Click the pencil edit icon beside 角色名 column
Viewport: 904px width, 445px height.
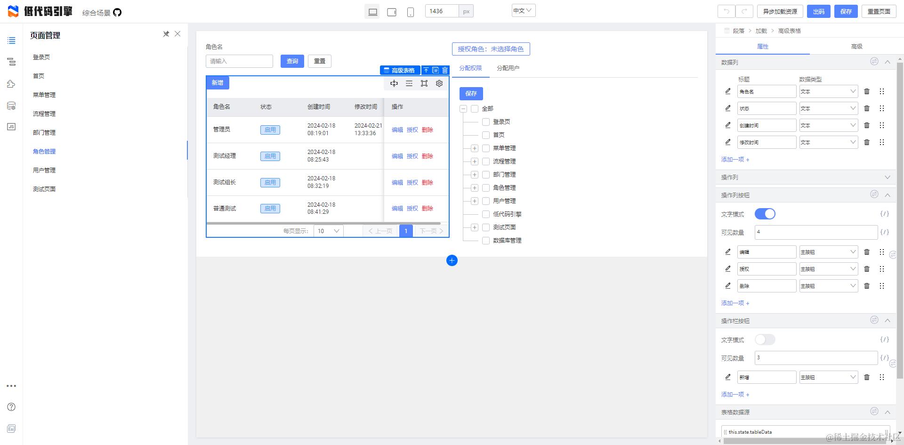pos(727,91)
